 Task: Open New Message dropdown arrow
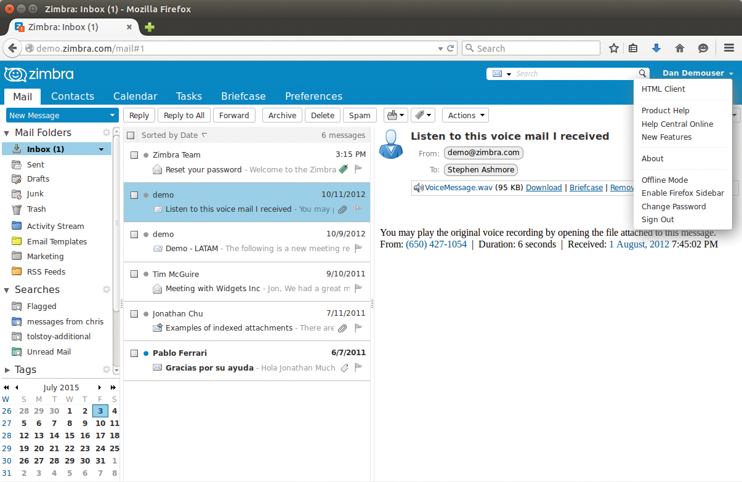(112, 115)
